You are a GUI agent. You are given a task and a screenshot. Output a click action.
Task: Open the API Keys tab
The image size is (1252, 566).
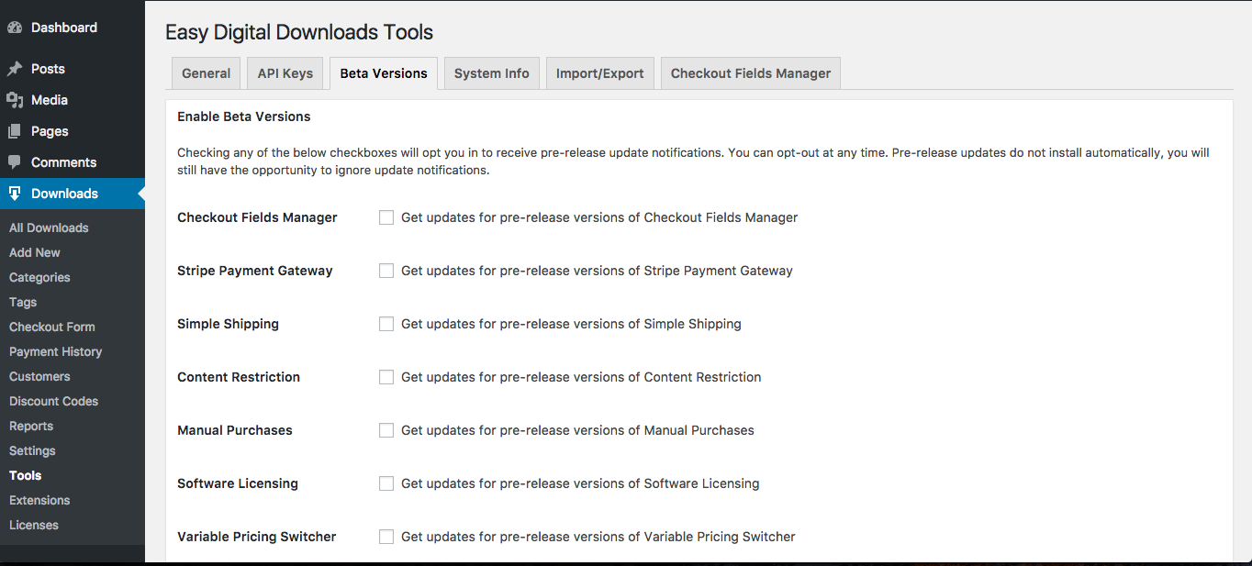click(x=285, y=73)
